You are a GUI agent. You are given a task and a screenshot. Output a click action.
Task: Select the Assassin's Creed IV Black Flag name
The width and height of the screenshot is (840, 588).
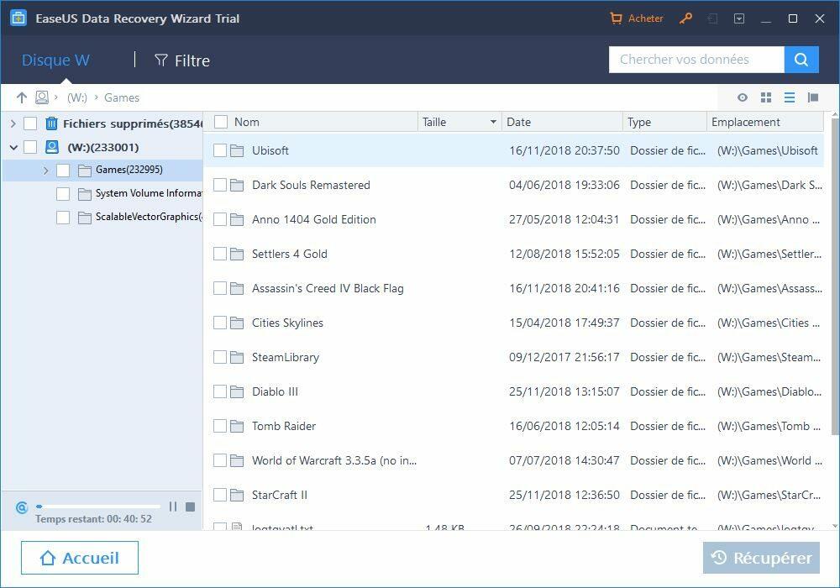(x=328, y=289)
